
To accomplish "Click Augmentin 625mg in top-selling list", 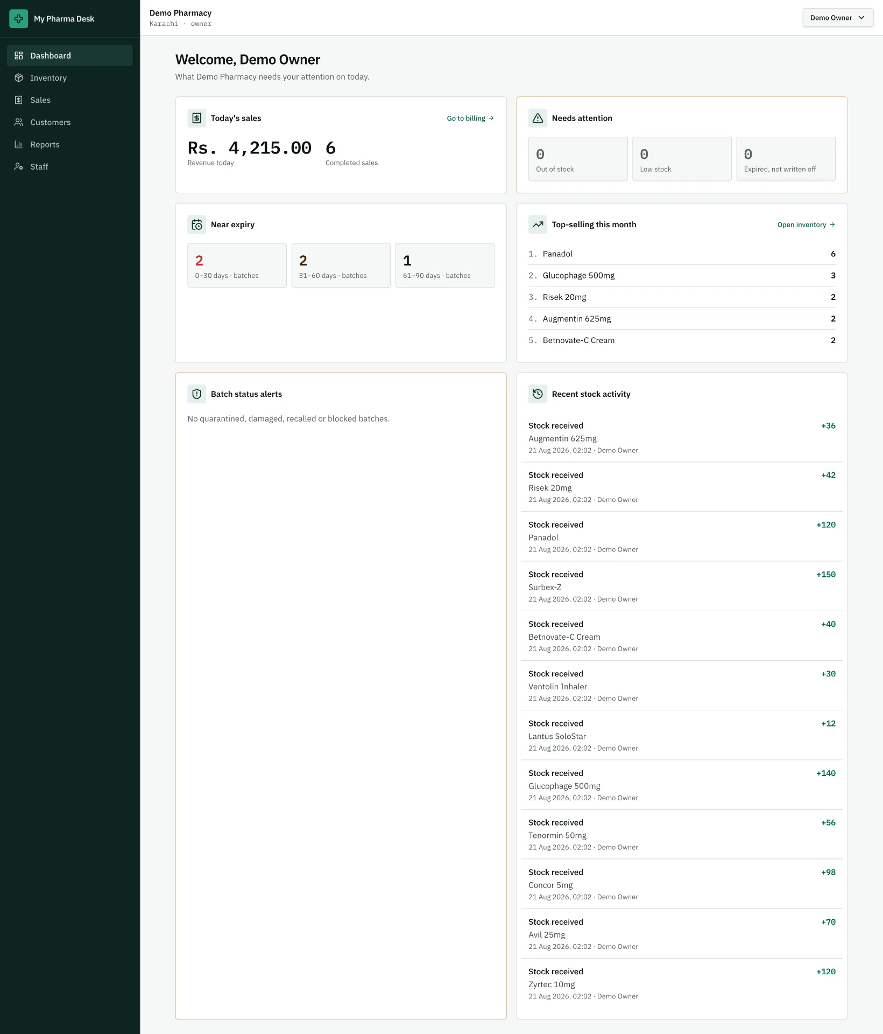I will tap(682, 318).
